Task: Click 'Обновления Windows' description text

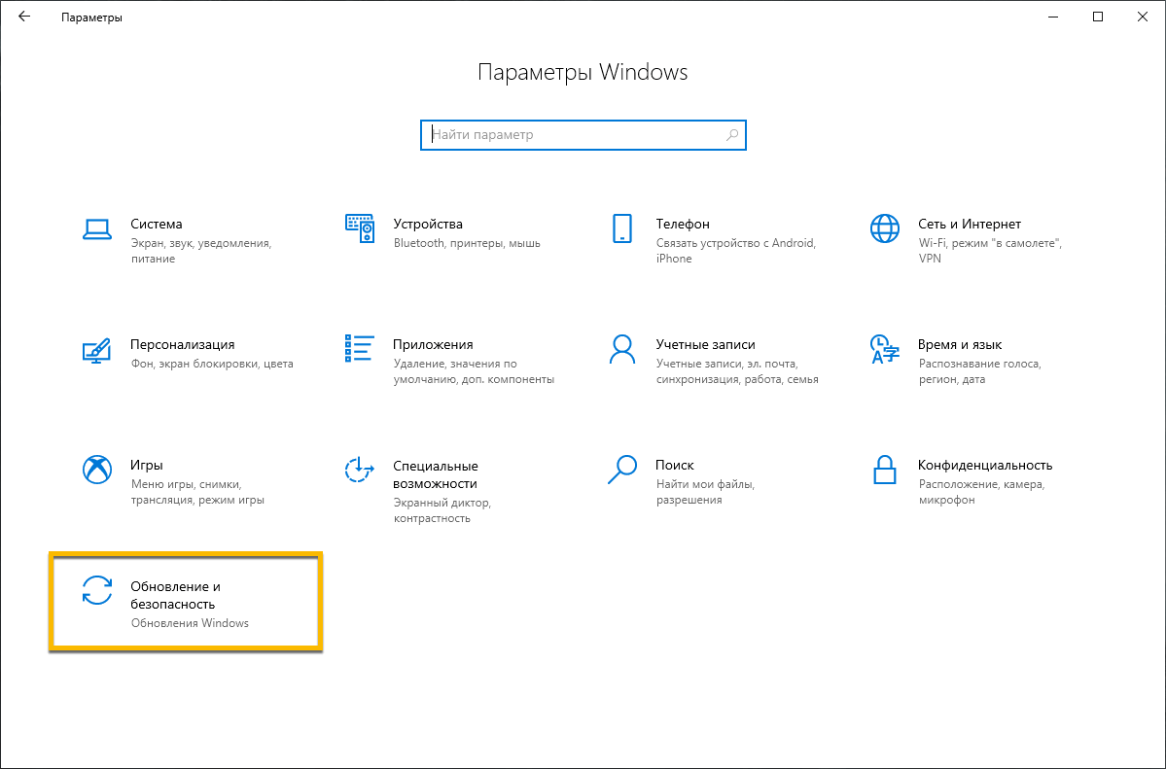Action: [190, 623]
